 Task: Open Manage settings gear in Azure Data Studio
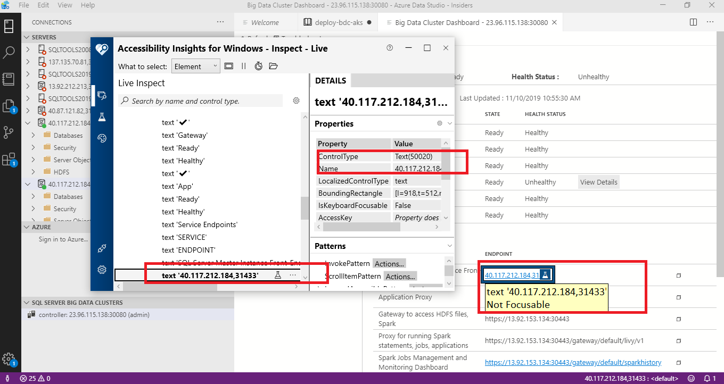[x=9, y=360]
